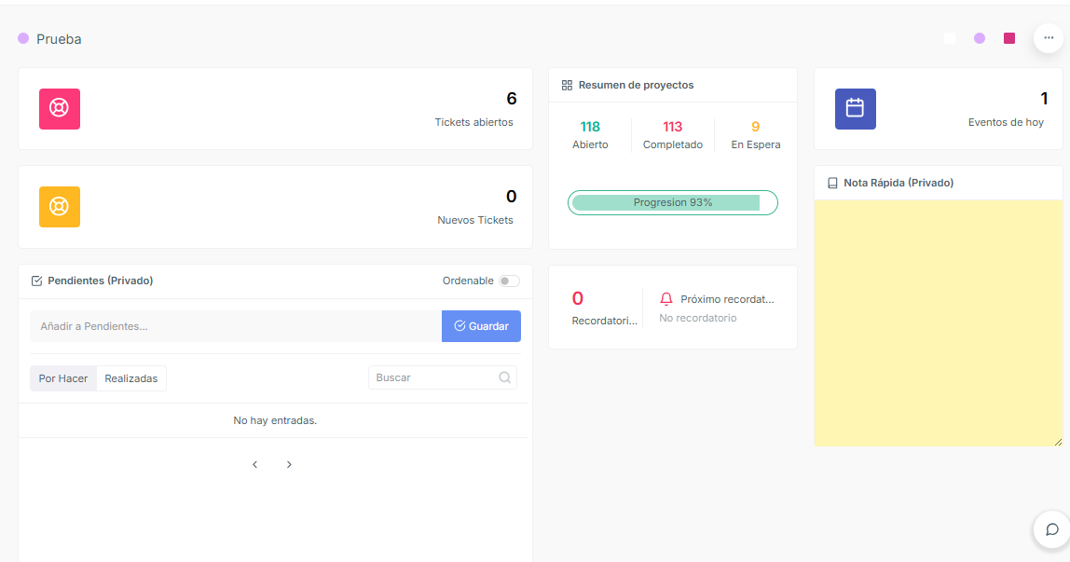Select the magenta square color swatch
The height and width of the screenshot is (562, 1070).
[x=1009, y=38]
